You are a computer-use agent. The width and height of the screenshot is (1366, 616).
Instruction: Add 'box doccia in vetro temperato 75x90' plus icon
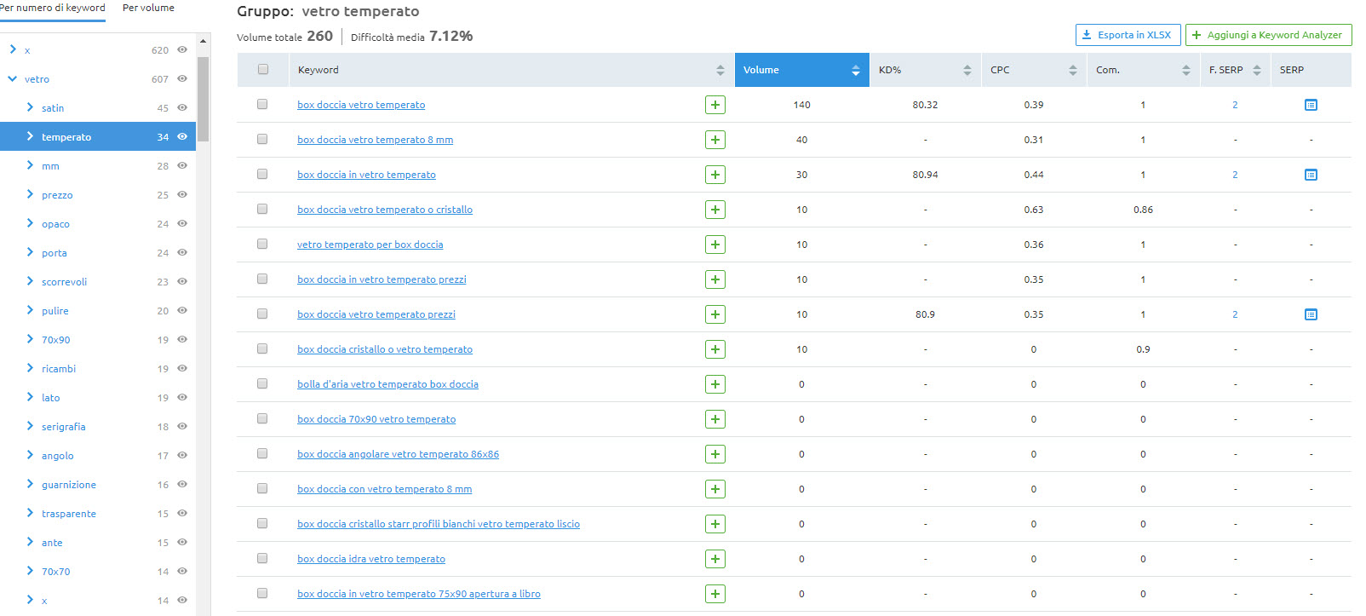click(715, 594)
